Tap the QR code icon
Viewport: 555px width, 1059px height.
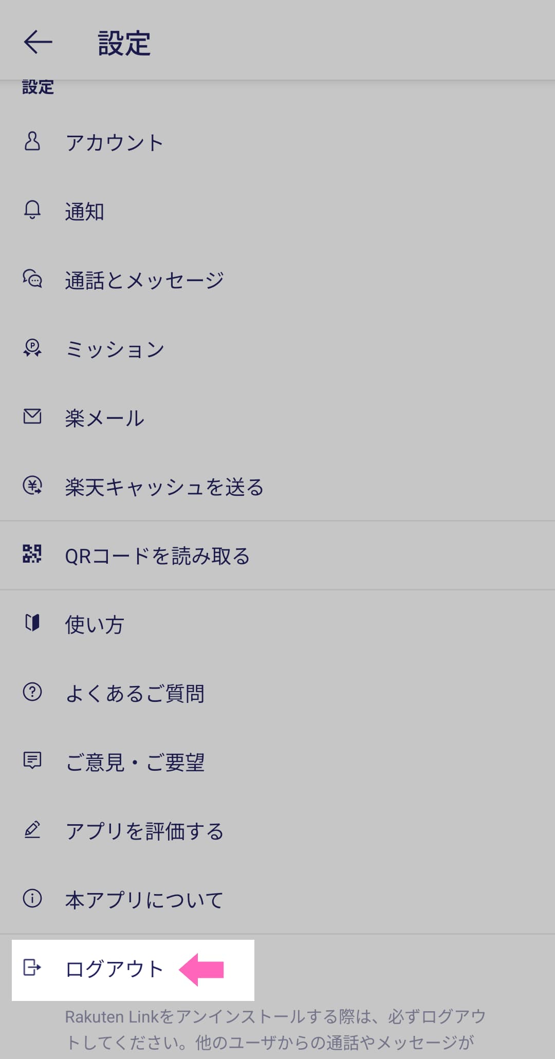point(32,554)
